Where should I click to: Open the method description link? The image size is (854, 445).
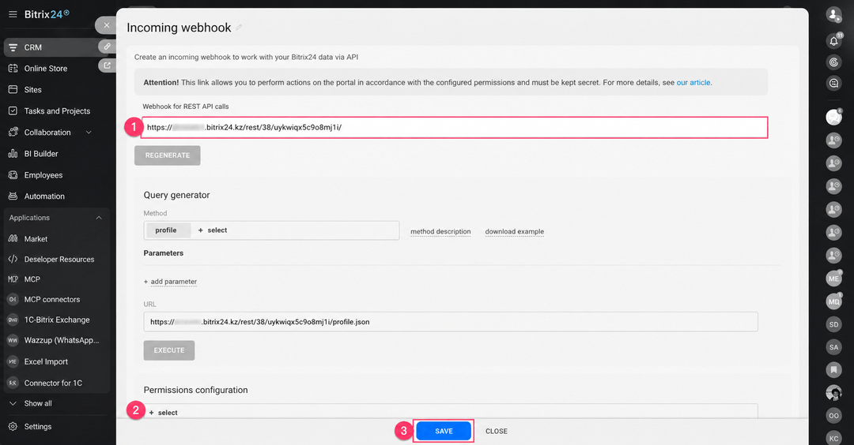[x=440, y=231]
